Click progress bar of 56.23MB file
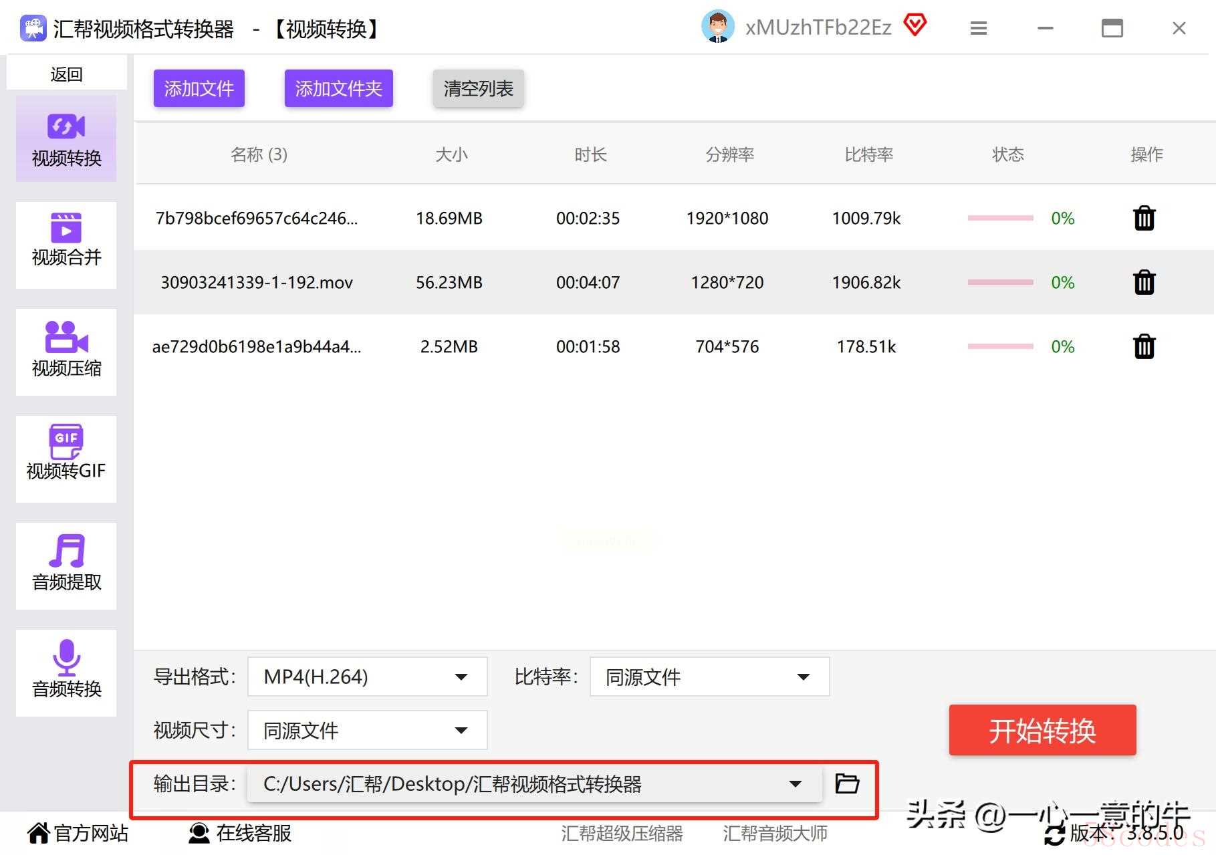 pyautogui.click(x=1000, y=282)
